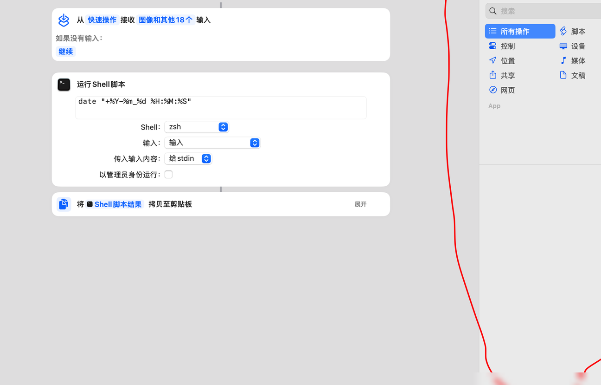This screenshot has width=601, height=385.
Task: Click the 继续 option under no-input
Action: (65, 52)
